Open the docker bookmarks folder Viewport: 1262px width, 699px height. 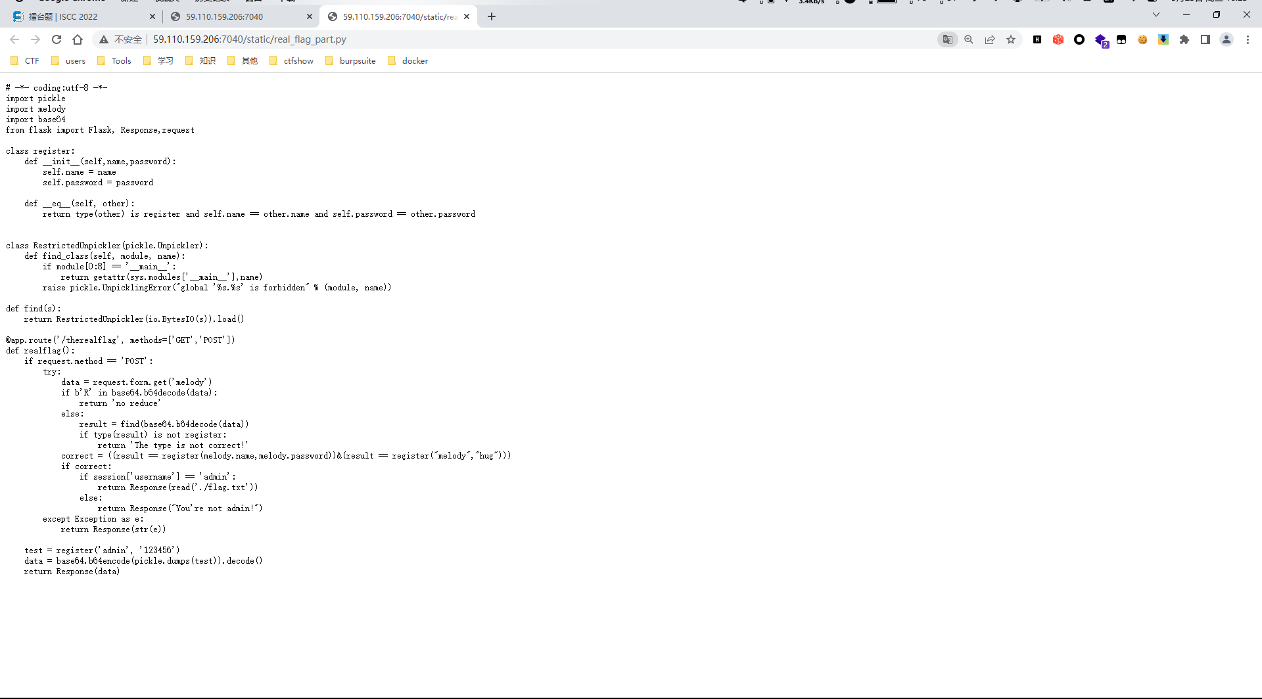pos(408,60)
